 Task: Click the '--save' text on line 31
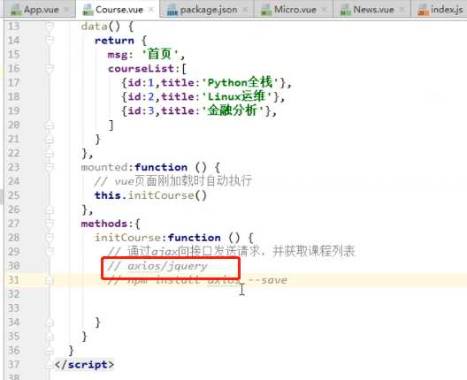[x=267, y=280]
